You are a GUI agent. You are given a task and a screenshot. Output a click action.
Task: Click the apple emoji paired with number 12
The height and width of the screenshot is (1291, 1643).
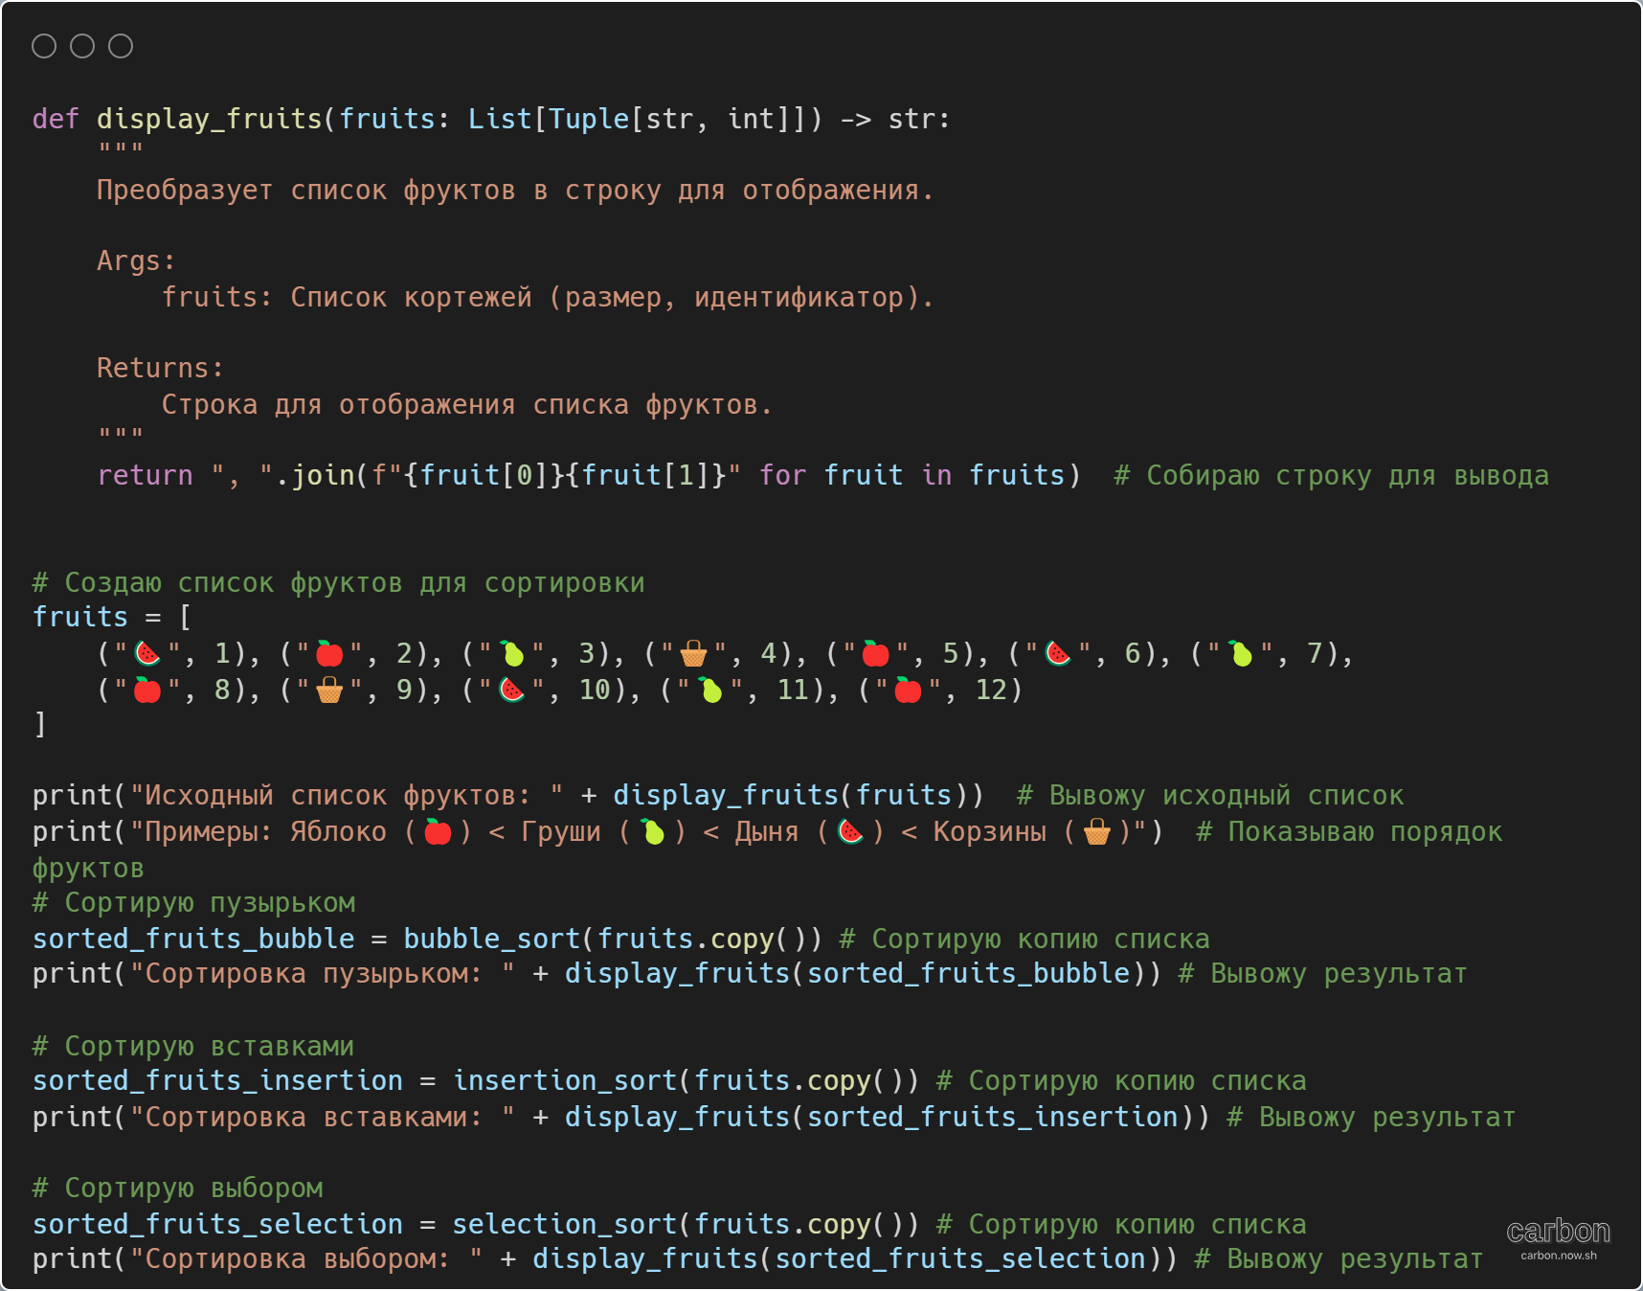[x=908, y=691]
